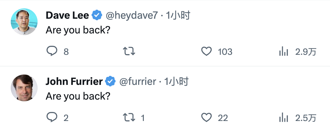Retweet Dave Lee's post
Image resolution: width=330 pixels, height=129 pixels.
click(x=129, y=51)
